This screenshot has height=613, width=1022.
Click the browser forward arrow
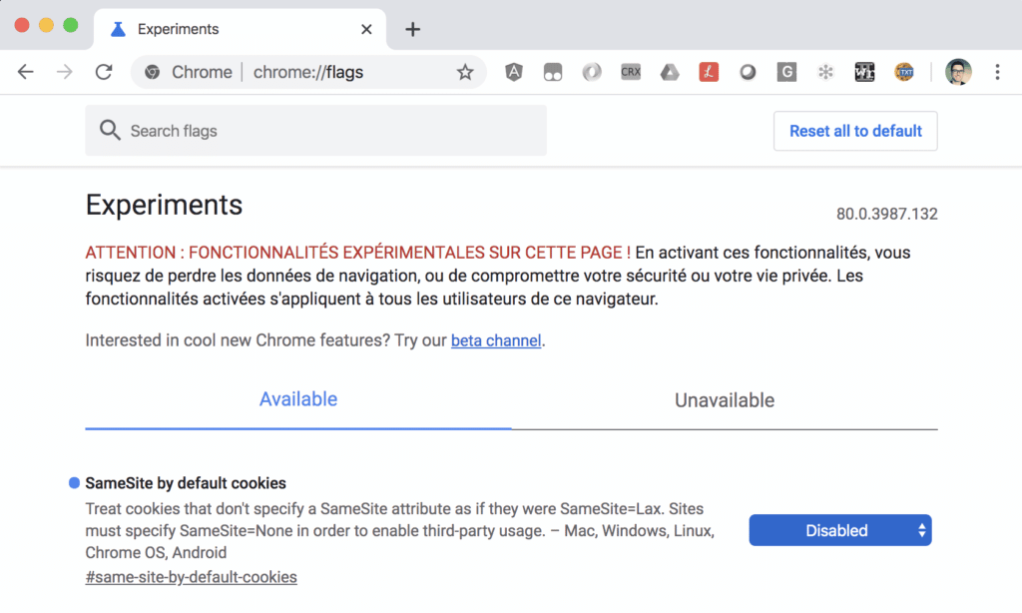[65, 72]
